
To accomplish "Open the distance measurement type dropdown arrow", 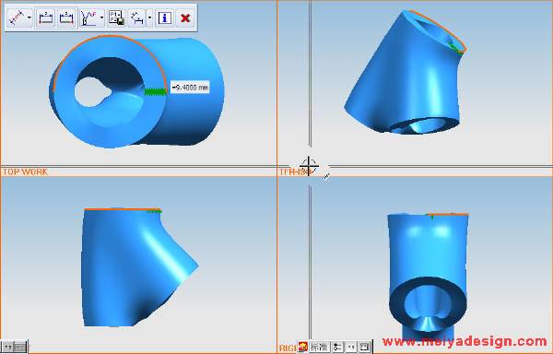I will (x=29, y=18).
